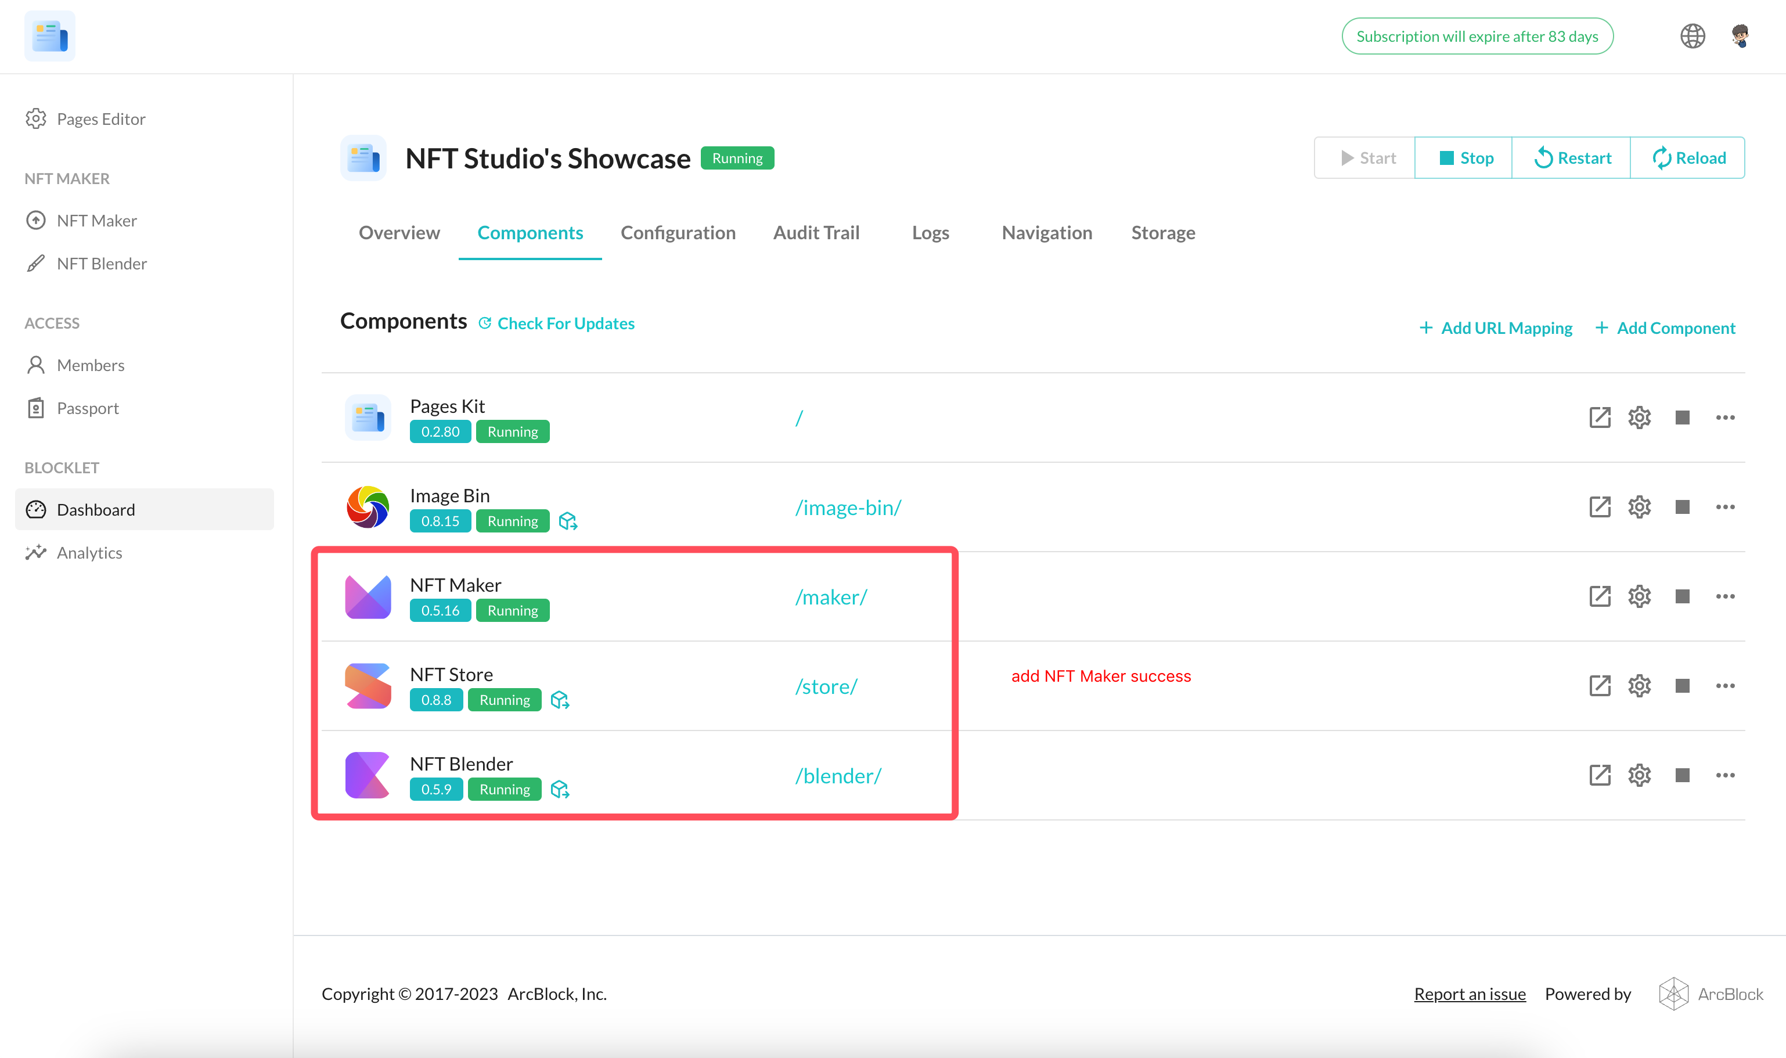The image size is (1786, 1058).
Task: Stop the Image Bin component
Action: [1682, 507]
